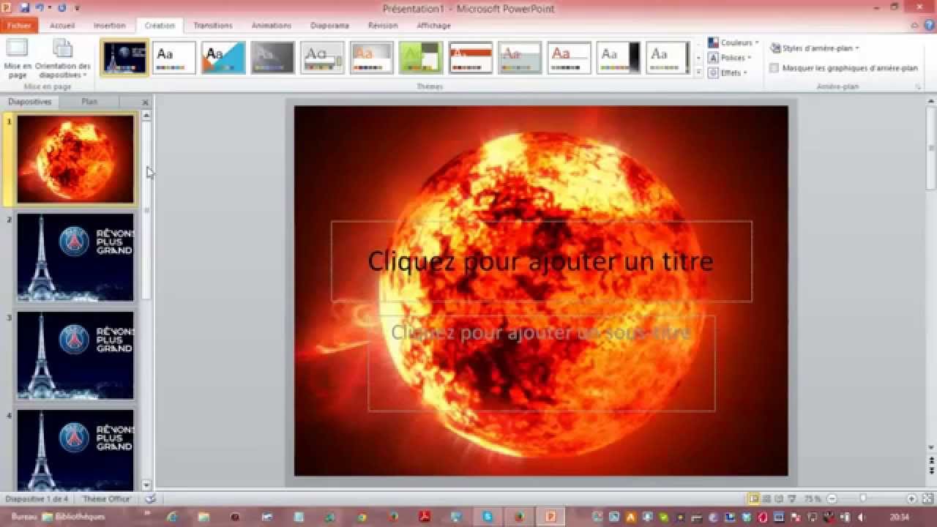
Task: Click the 'Cliquez pour ajouter un titre' placeholder
Action: tap(541, 261)
